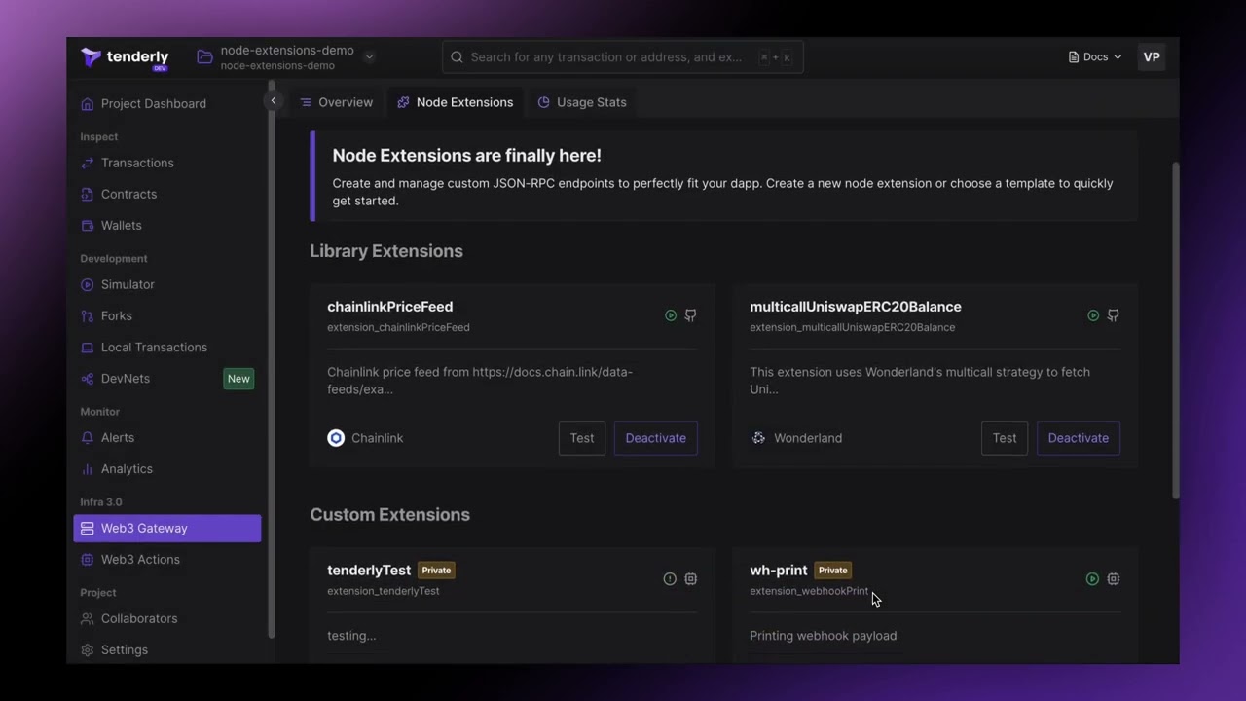Click the Contracts document icon
The height and width of the screenshot is (701, 1246).
tap(88, 194)
